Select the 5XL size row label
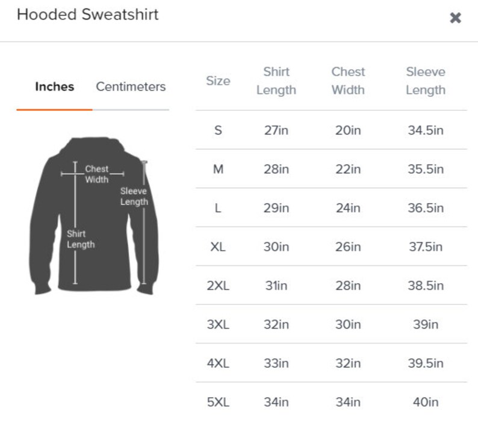 pos(218,402)
